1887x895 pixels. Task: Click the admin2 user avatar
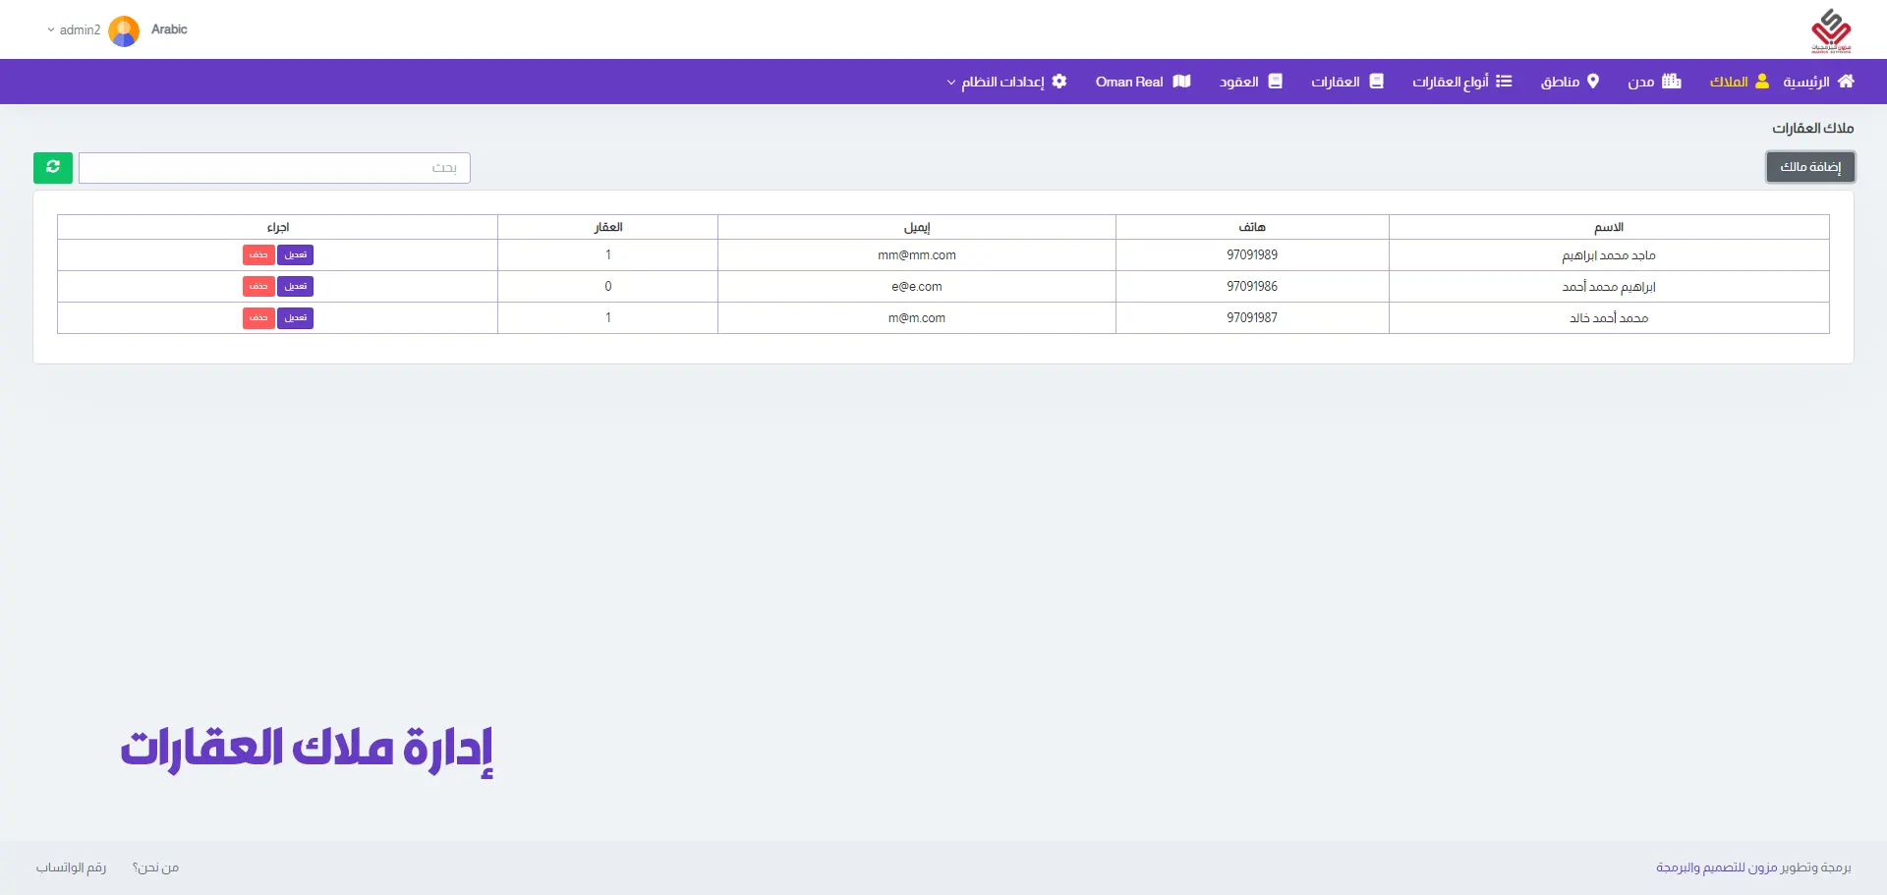[124, 30]
